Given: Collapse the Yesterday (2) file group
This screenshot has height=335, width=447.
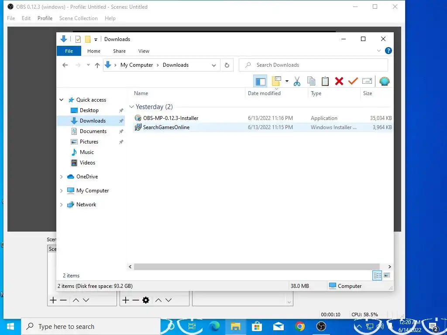Looking at the screenshot, I should [131, 107].
